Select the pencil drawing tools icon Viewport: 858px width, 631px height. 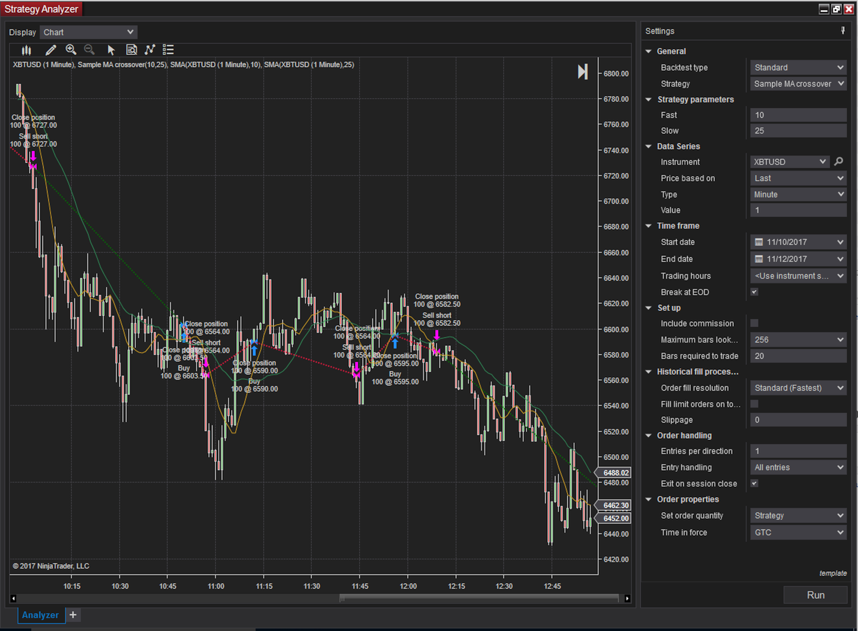point(51,49)
